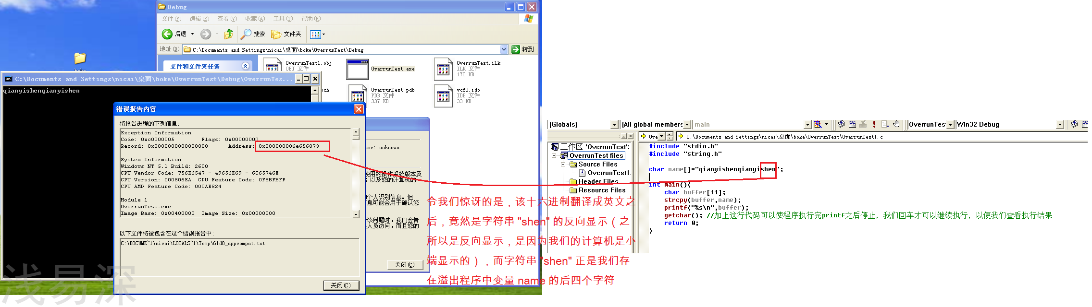
Task: Open the Win32 Debug configuration dropdown
Action: click(x=1060, y=125)
